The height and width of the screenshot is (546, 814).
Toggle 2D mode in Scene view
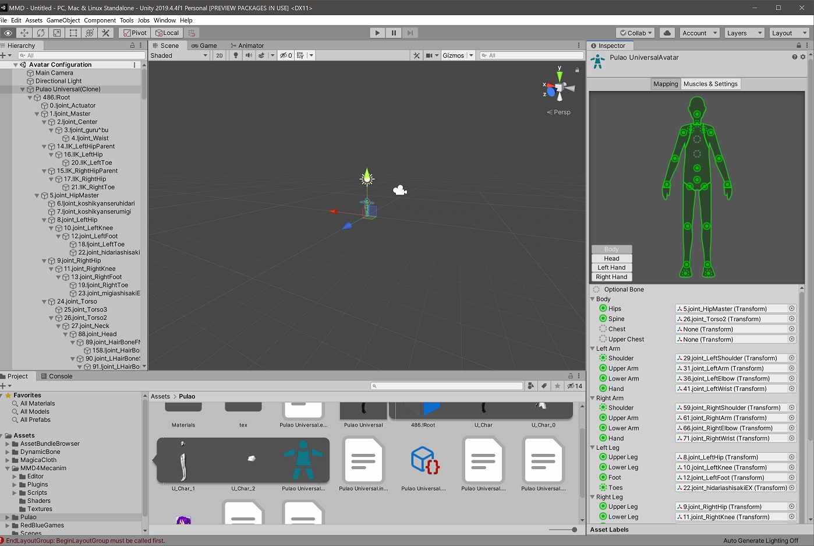pos(219,55)
